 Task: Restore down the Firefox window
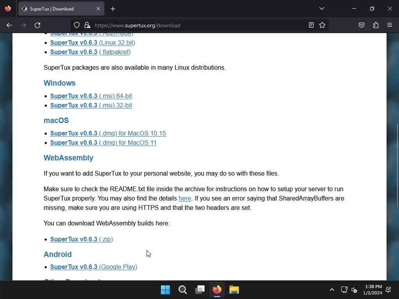372,9
